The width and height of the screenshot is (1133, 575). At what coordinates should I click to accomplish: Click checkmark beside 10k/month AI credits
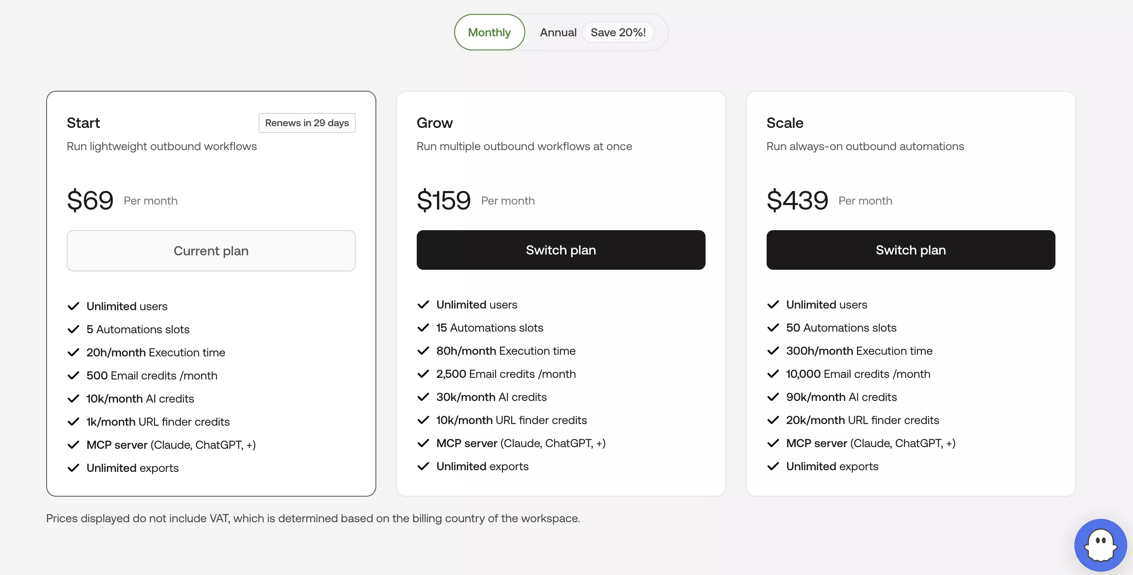tap(73, 398)
